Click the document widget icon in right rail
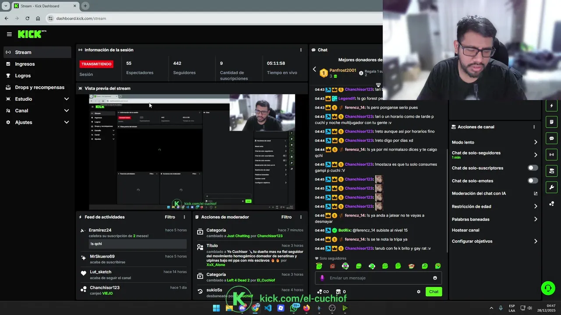Image resolution: width=561 pixels, height=315 pixels. click(551, 122)
